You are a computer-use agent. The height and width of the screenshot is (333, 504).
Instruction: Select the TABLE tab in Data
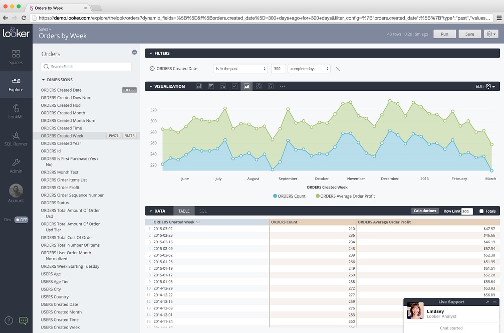tap(184, 211)
